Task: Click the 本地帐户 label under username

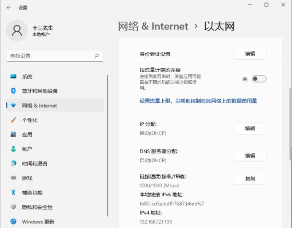Action: 41,34
